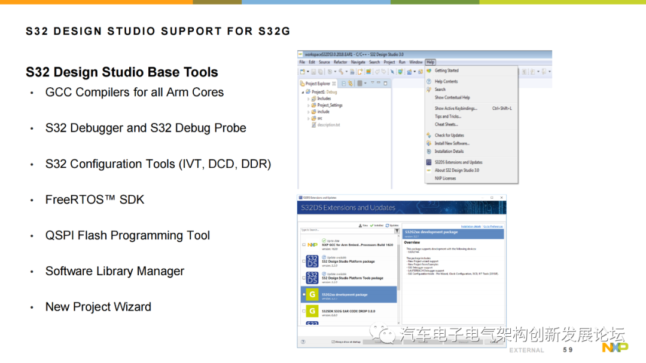Click the Type to Search input field

coord(347,230)
